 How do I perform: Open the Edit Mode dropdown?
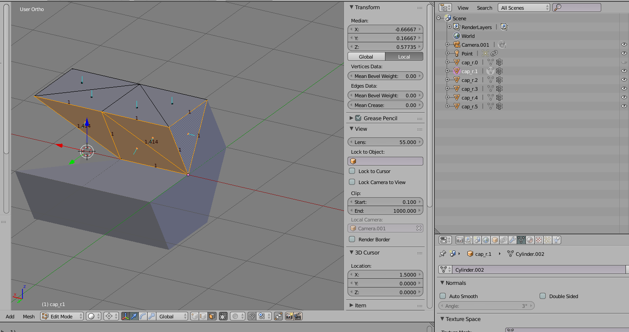click(62, 316)
